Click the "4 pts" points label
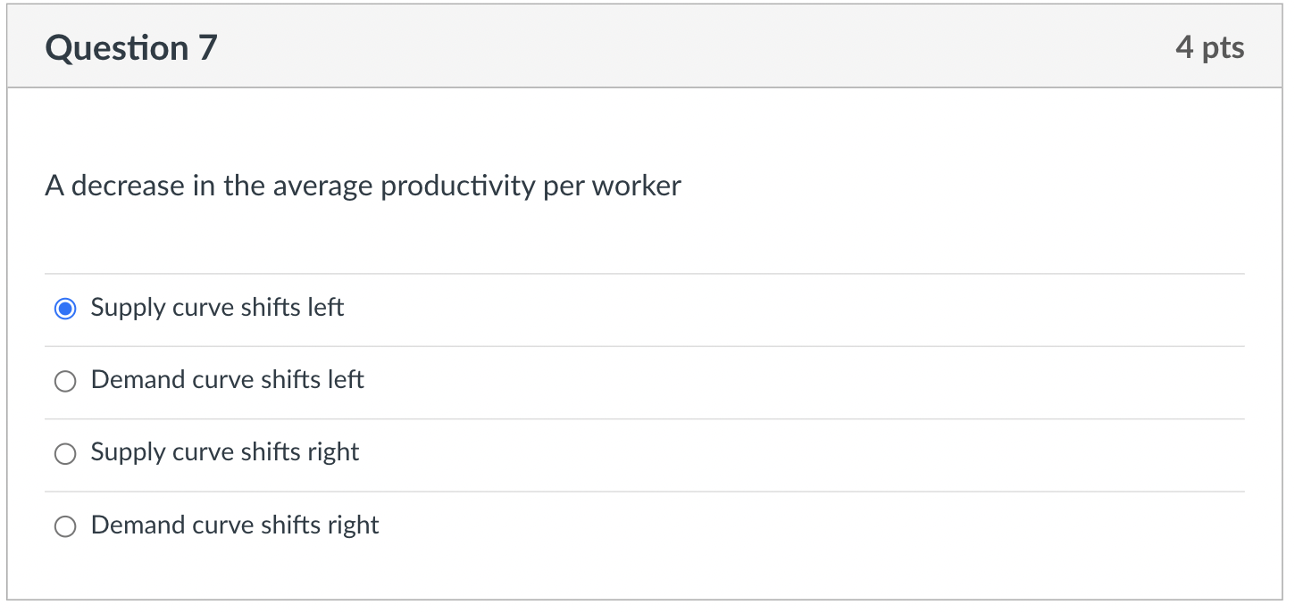Screen dimensions: 1295x612 (x=1211, y=47)
